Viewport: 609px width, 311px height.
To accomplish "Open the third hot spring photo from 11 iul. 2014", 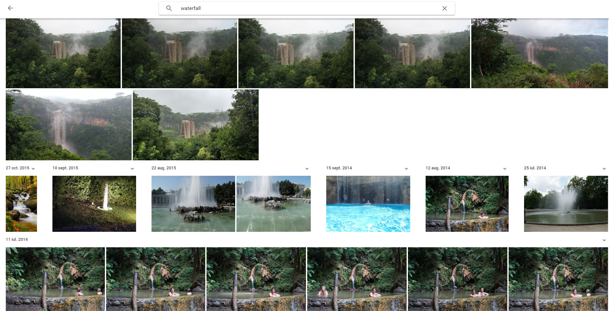I will click(x=256, y=279).
